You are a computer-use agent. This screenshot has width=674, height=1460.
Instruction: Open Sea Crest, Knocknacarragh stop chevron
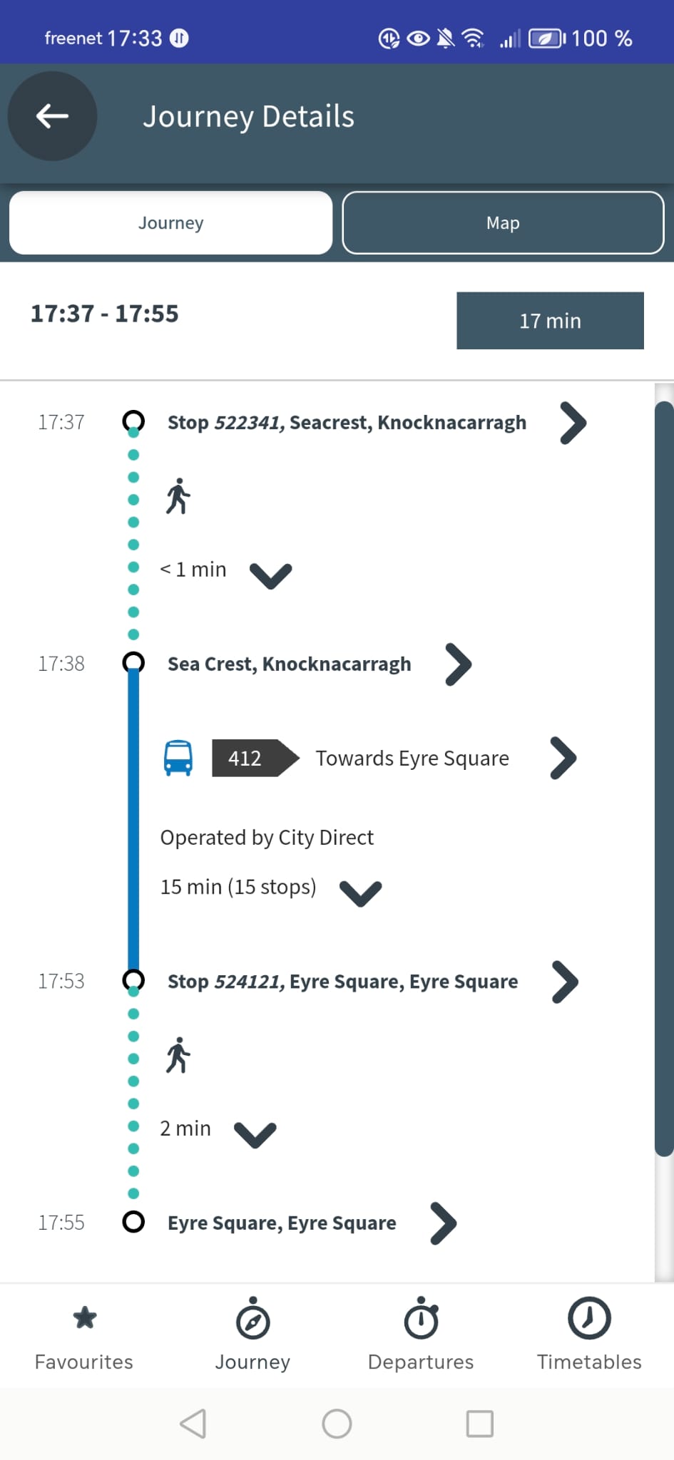coord(459,664)
